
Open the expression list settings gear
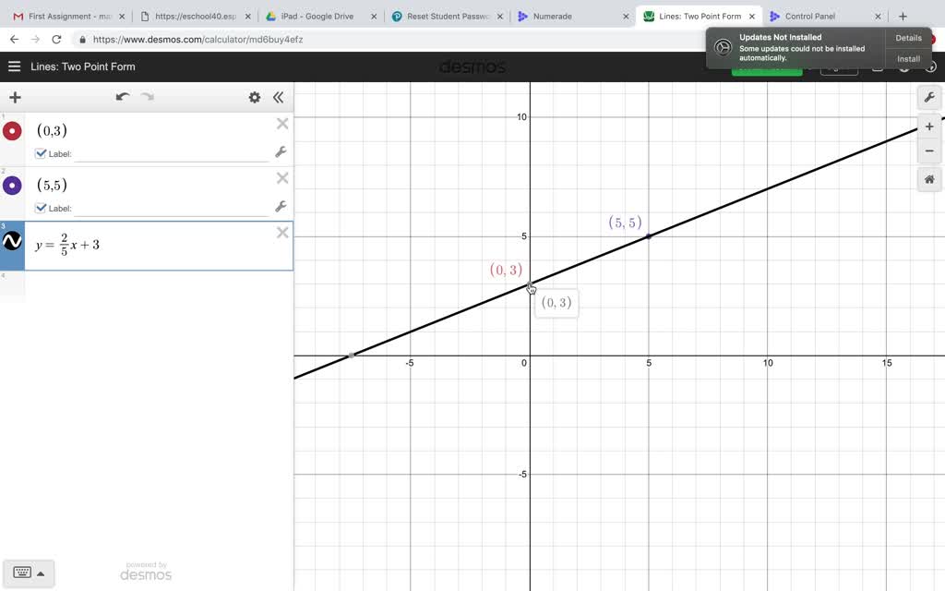click(255, 97)
